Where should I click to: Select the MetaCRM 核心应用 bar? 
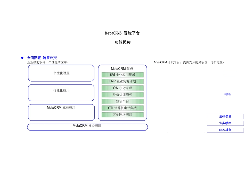87,127
